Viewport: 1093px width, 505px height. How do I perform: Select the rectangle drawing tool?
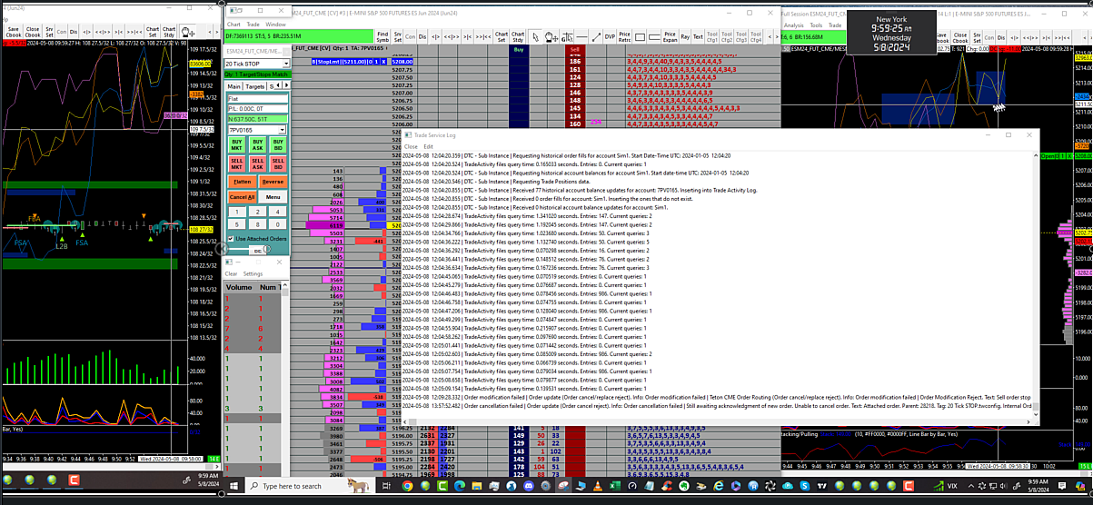pos(640,37)
